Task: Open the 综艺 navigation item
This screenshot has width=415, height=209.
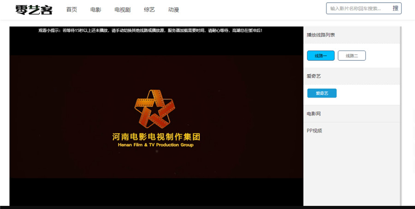Action: pyautogui.click(x=149, y=10)
